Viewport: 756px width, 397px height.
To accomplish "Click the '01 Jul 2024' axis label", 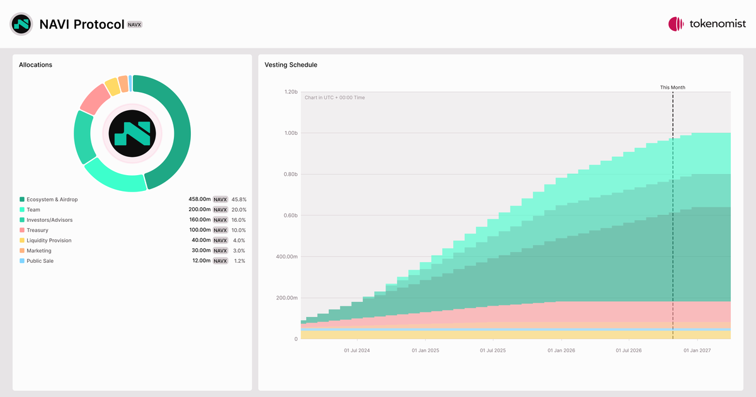I will pos(357,350).
